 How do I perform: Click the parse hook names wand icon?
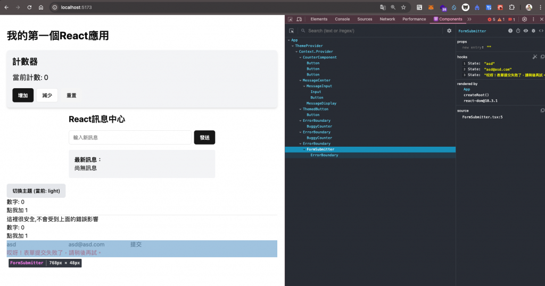(534, 56)
